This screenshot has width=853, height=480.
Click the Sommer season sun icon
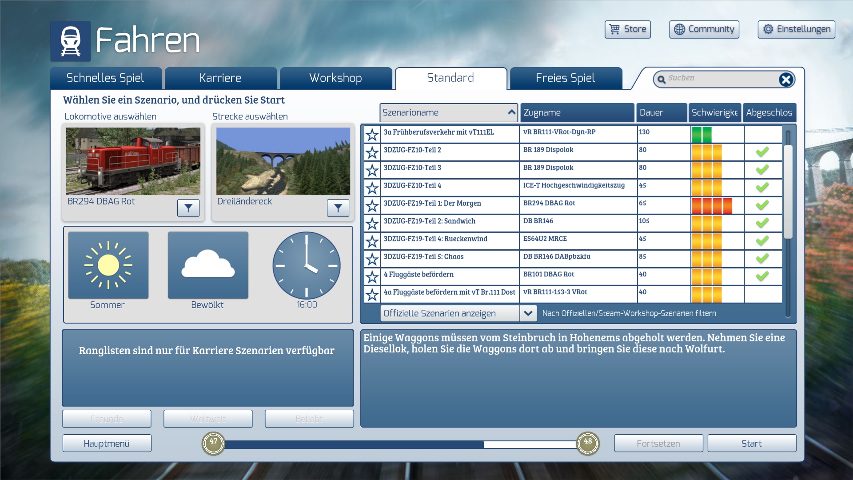click(x=108, y=265)
